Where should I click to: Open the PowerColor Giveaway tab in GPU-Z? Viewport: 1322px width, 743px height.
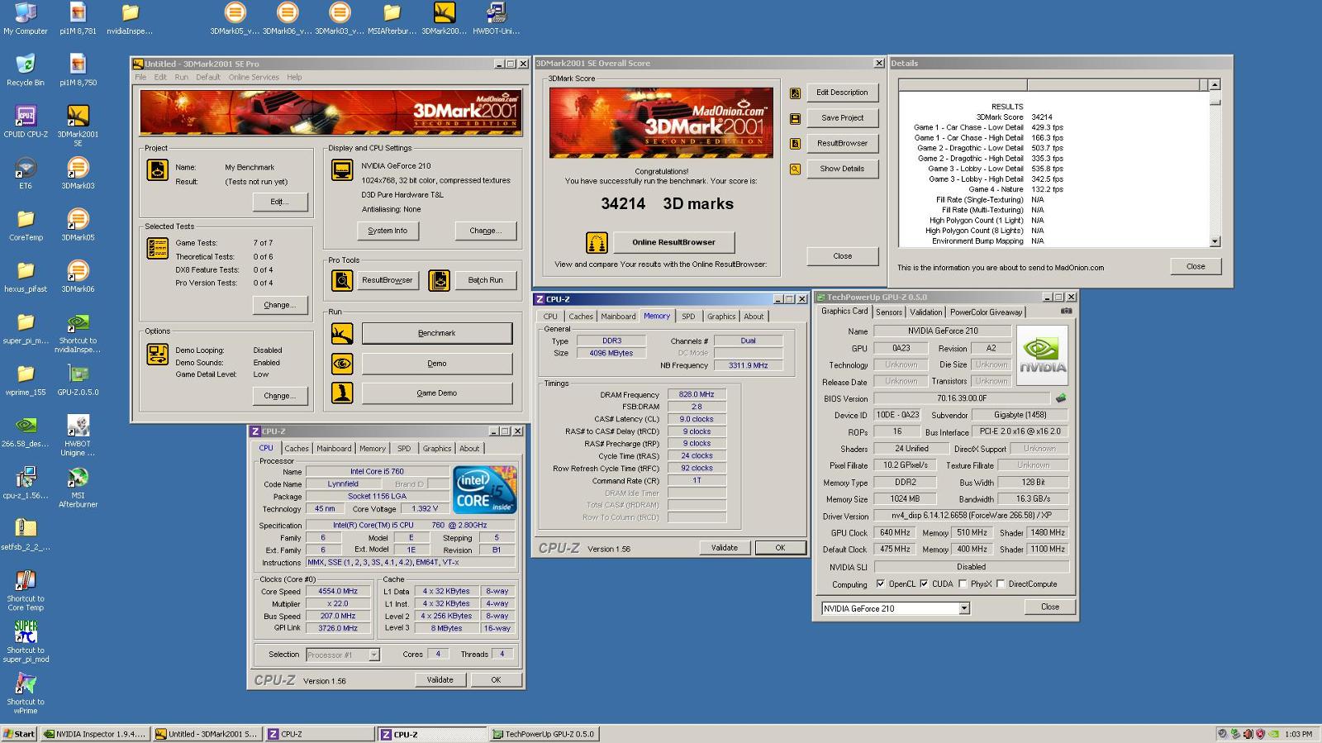[x=986, y=312]
